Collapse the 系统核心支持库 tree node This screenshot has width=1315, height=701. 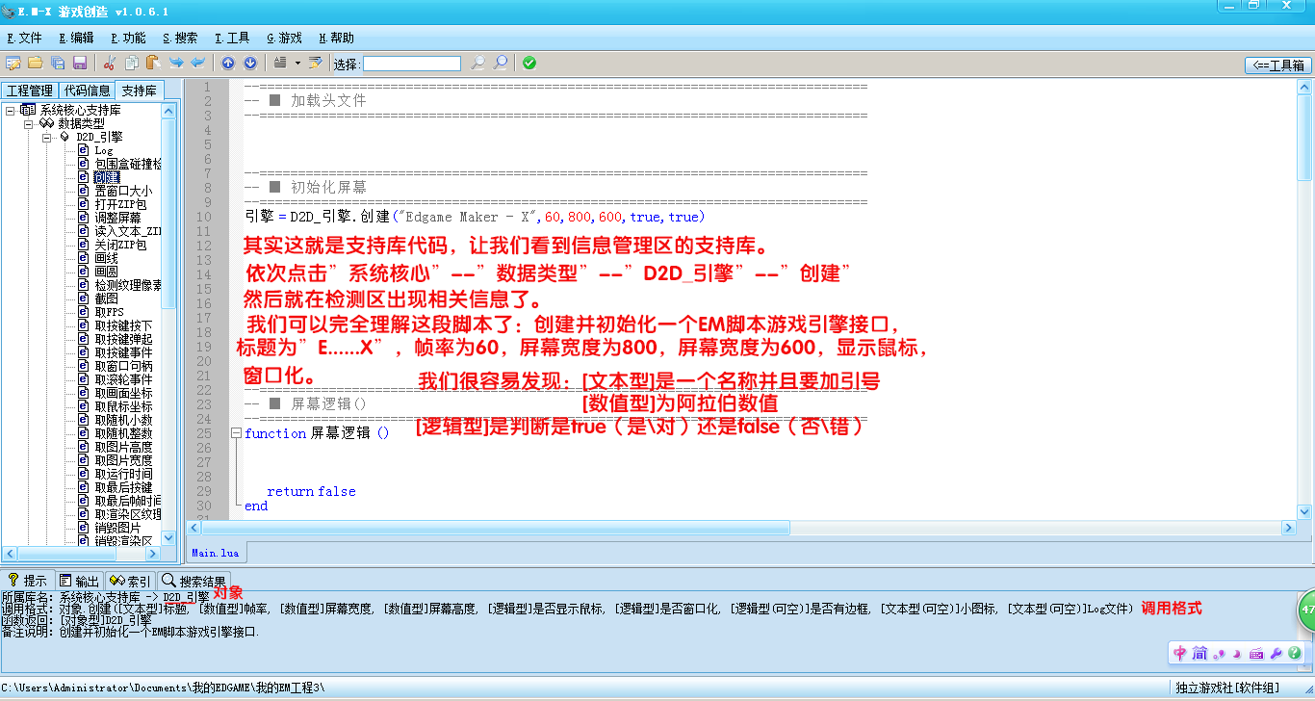tap(10, 111)
